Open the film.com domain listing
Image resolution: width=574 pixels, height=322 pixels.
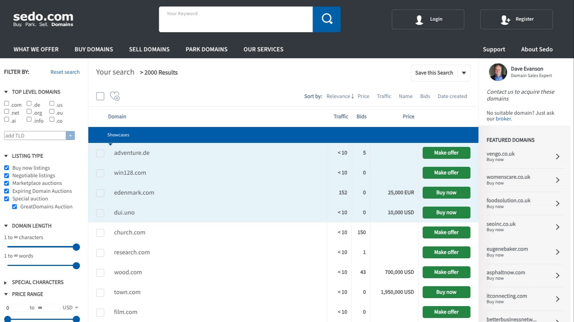coord(125,312)
